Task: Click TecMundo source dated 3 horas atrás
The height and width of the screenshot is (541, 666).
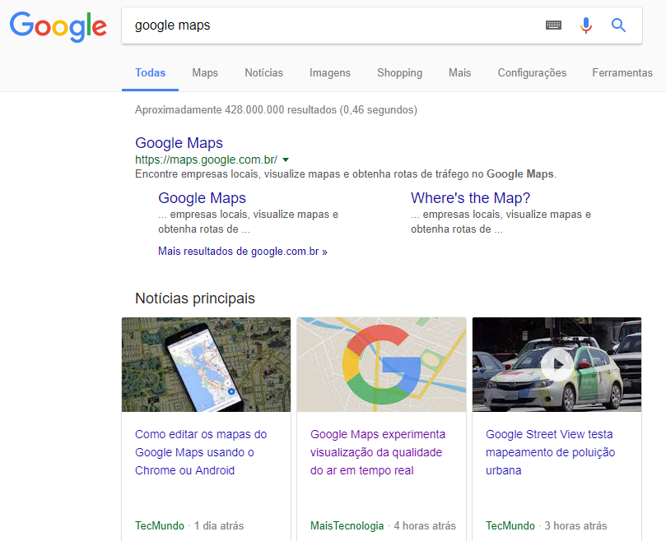Action: 510,525
